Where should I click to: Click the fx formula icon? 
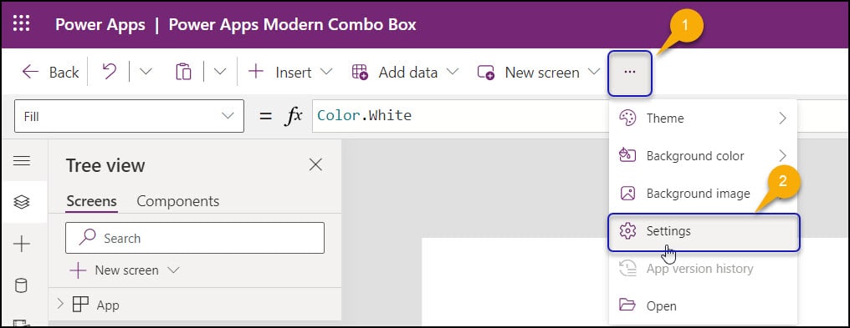pos(294,116)
